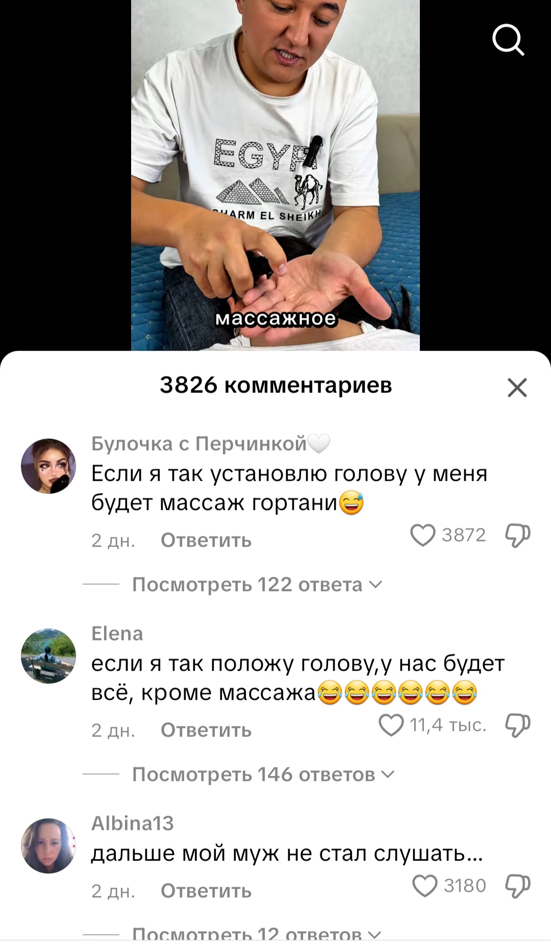Reply to Булочка с Перчинкой's comment
The width and height of the screenshot is (551, 950).
(206, 540)
